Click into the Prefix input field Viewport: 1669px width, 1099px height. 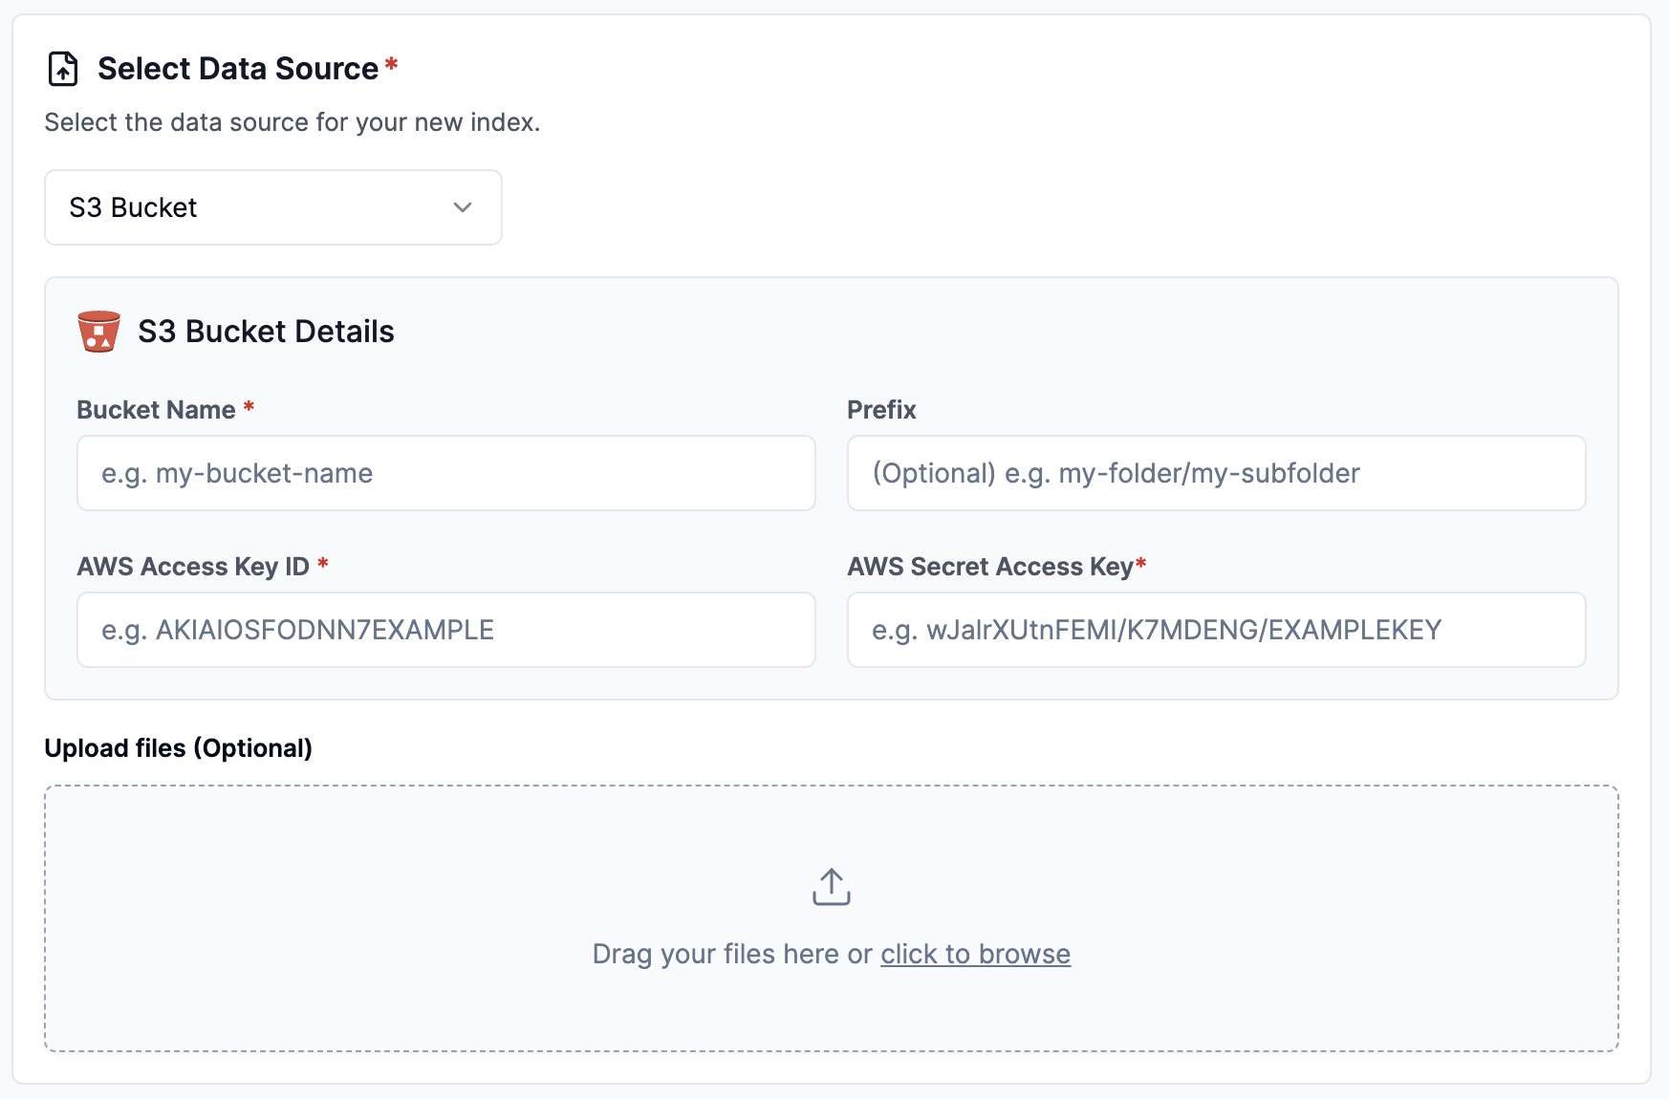point(1216,473)
